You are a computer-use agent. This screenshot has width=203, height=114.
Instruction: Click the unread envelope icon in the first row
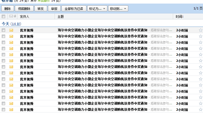coord(11,30)
